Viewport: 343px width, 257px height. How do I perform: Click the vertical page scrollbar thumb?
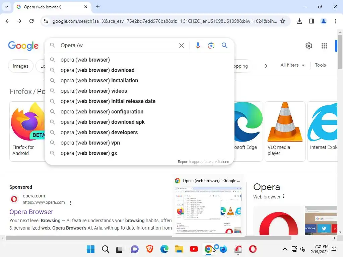click(x=340, y=52)
